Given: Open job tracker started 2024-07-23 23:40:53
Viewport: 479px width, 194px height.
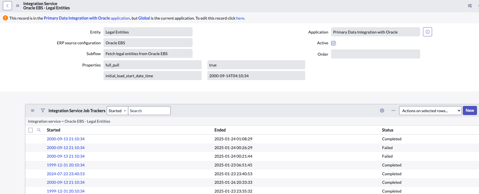Looking at the screenshot, I should [x=66, y=174].
